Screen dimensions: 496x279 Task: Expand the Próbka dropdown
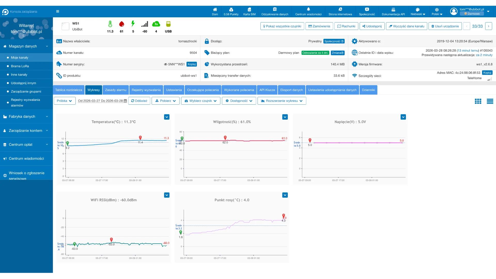coord(65,101)
